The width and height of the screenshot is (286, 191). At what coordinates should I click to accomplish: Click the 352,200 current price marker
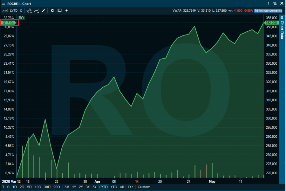[x=272, y=23]
